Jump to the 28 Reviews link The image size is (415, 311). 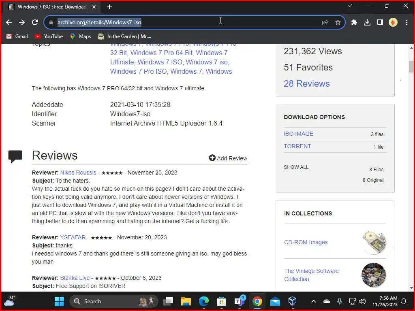(307, 83)
